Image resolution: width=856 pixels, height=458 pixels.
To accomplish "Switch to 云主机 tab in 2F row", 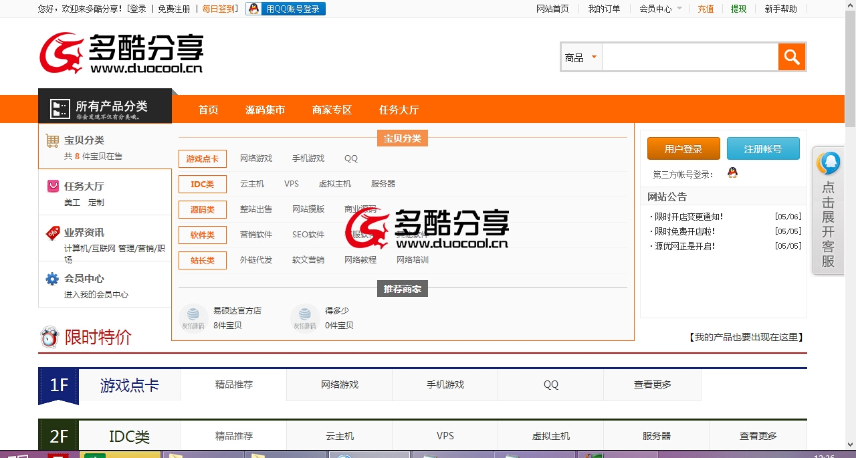I will point(340,436).
